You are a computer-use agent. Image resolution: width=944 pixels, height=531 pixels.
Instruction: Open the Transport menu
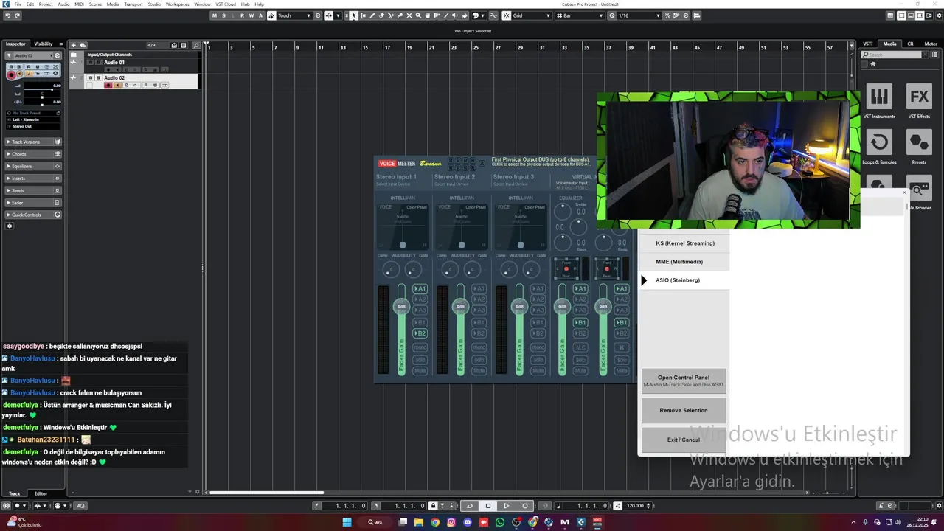[133, 4]
